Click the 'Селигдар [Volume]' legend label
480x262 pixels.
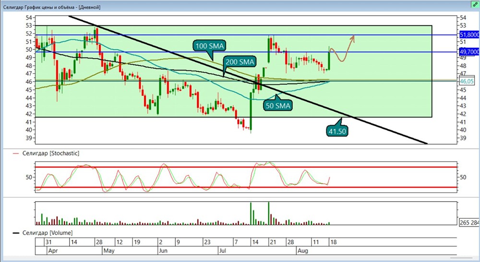(48, 233)
